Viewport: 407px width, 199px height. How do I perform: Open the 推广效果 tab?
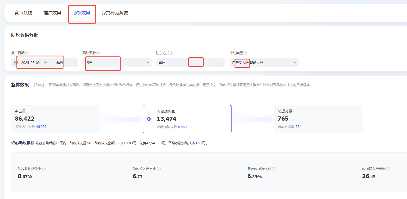click(52, 13)
